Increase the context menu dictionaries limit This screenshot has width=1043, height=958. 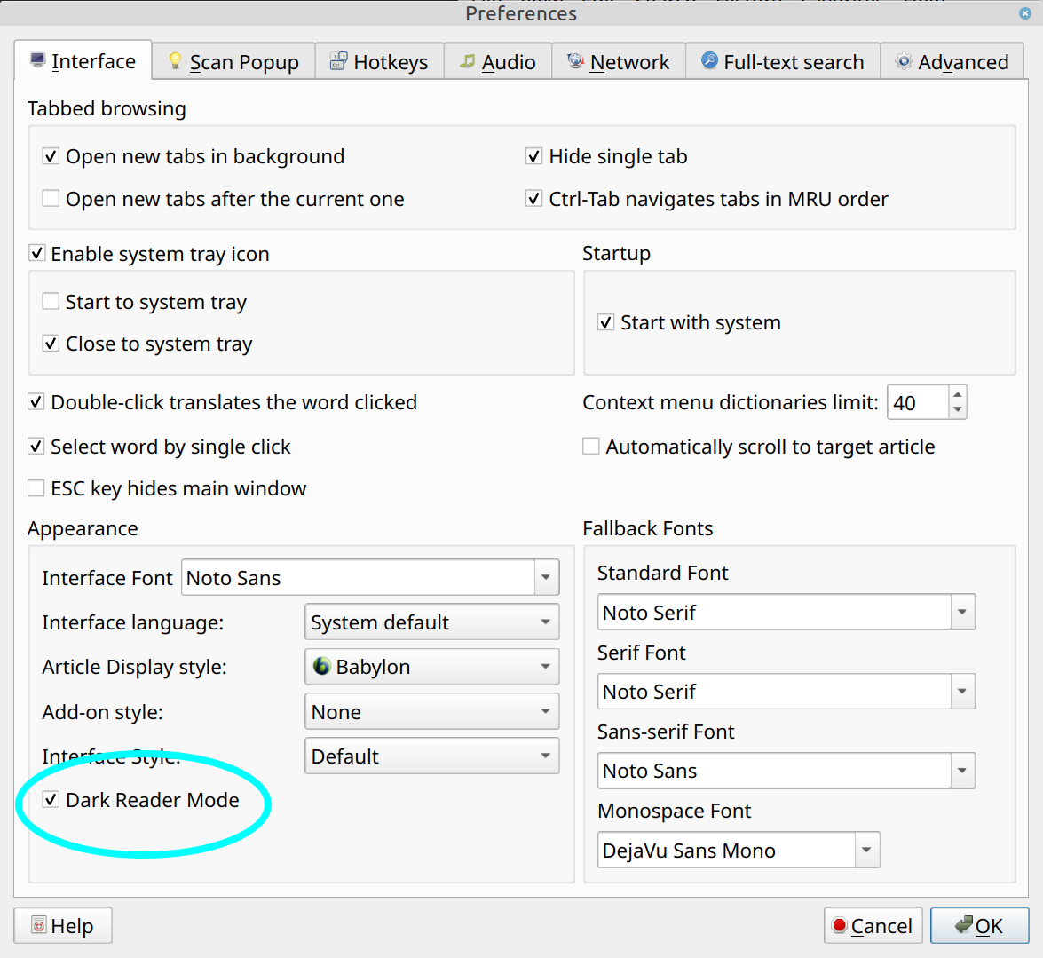point(957,394)
